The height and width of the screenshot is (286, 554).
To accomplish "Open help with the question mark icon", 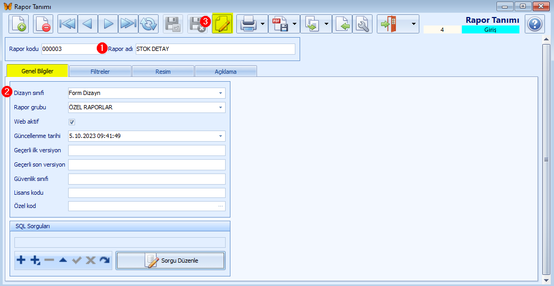I will [x=534, y=24].
